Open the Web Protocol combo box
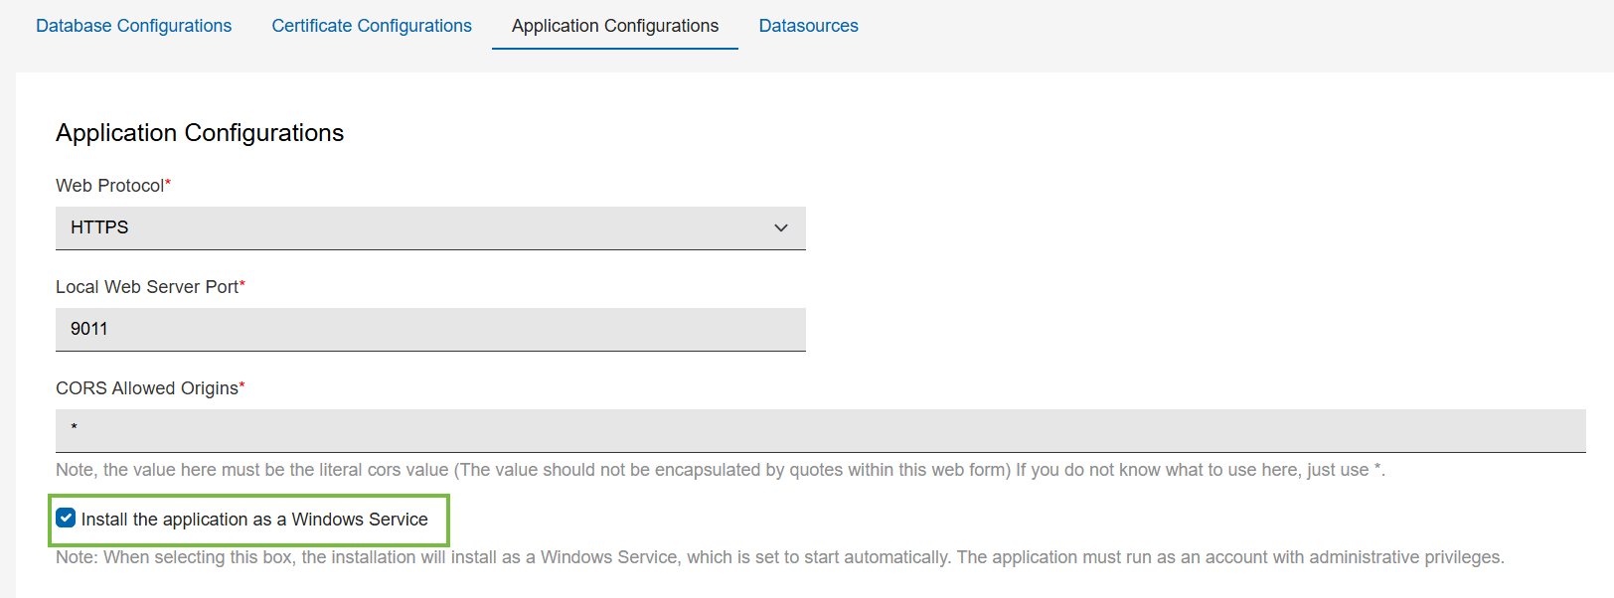Screen dimensions: 1614x598 429,228
